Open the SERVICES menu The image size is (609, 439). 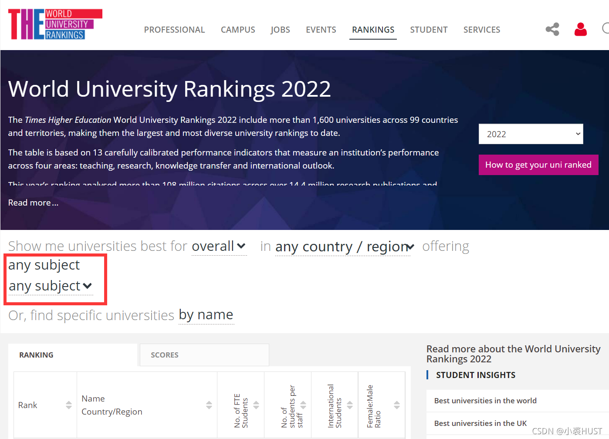[x=482, y=30]
